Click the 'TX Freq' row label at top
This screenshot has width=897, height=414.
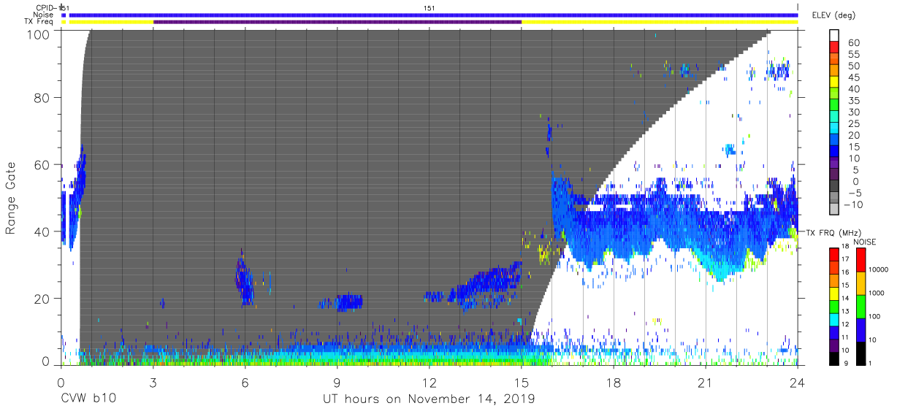pyautogui.click(x=38, y=22)
